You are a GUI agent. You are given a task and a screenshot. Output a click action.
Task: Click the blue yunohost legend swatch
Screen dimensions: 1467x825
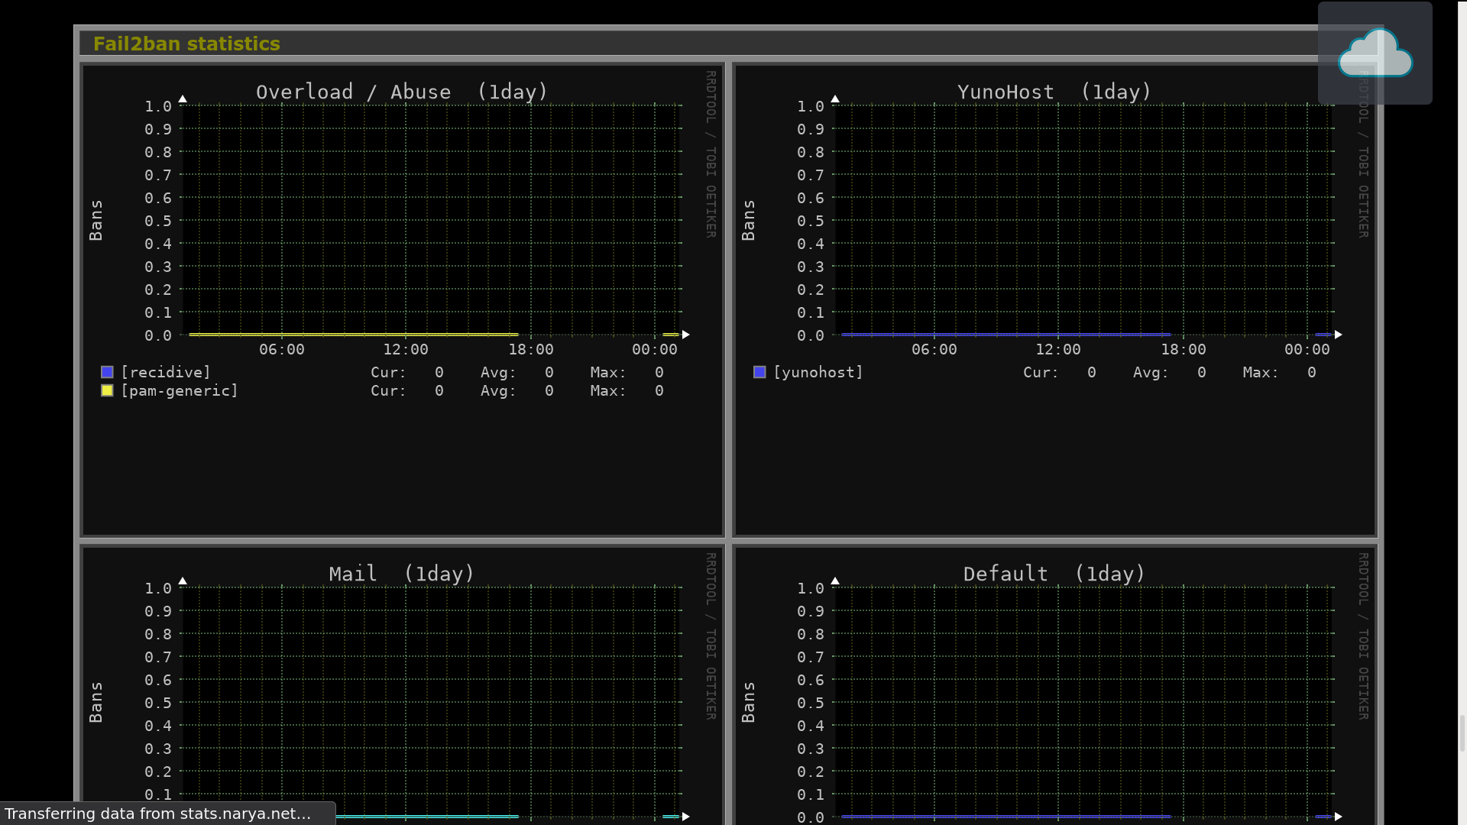pos(759,372)
